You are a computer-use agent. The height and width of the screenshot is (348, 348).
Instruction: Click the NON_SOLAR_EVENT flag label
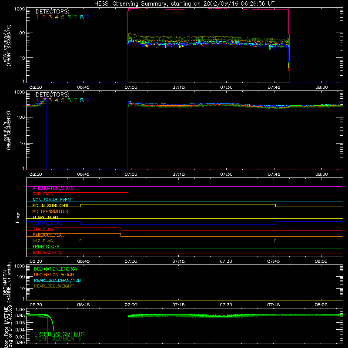coord(53,200)
